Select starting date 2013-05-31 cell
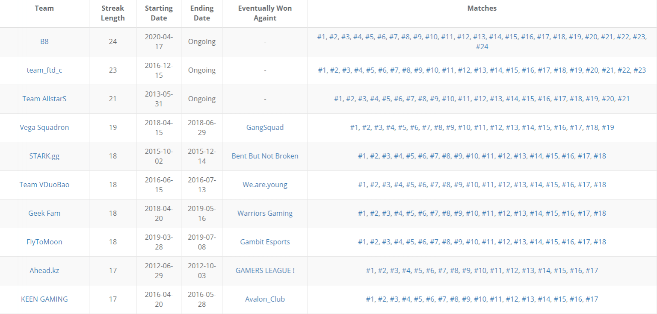This screenshot has height=314, width=657. (x=159, y=99)
